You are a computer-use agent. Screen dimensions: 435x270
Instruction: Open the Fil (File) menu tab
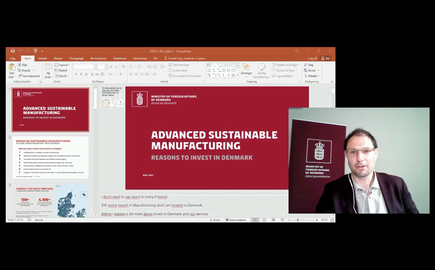(x=13, y=59)
